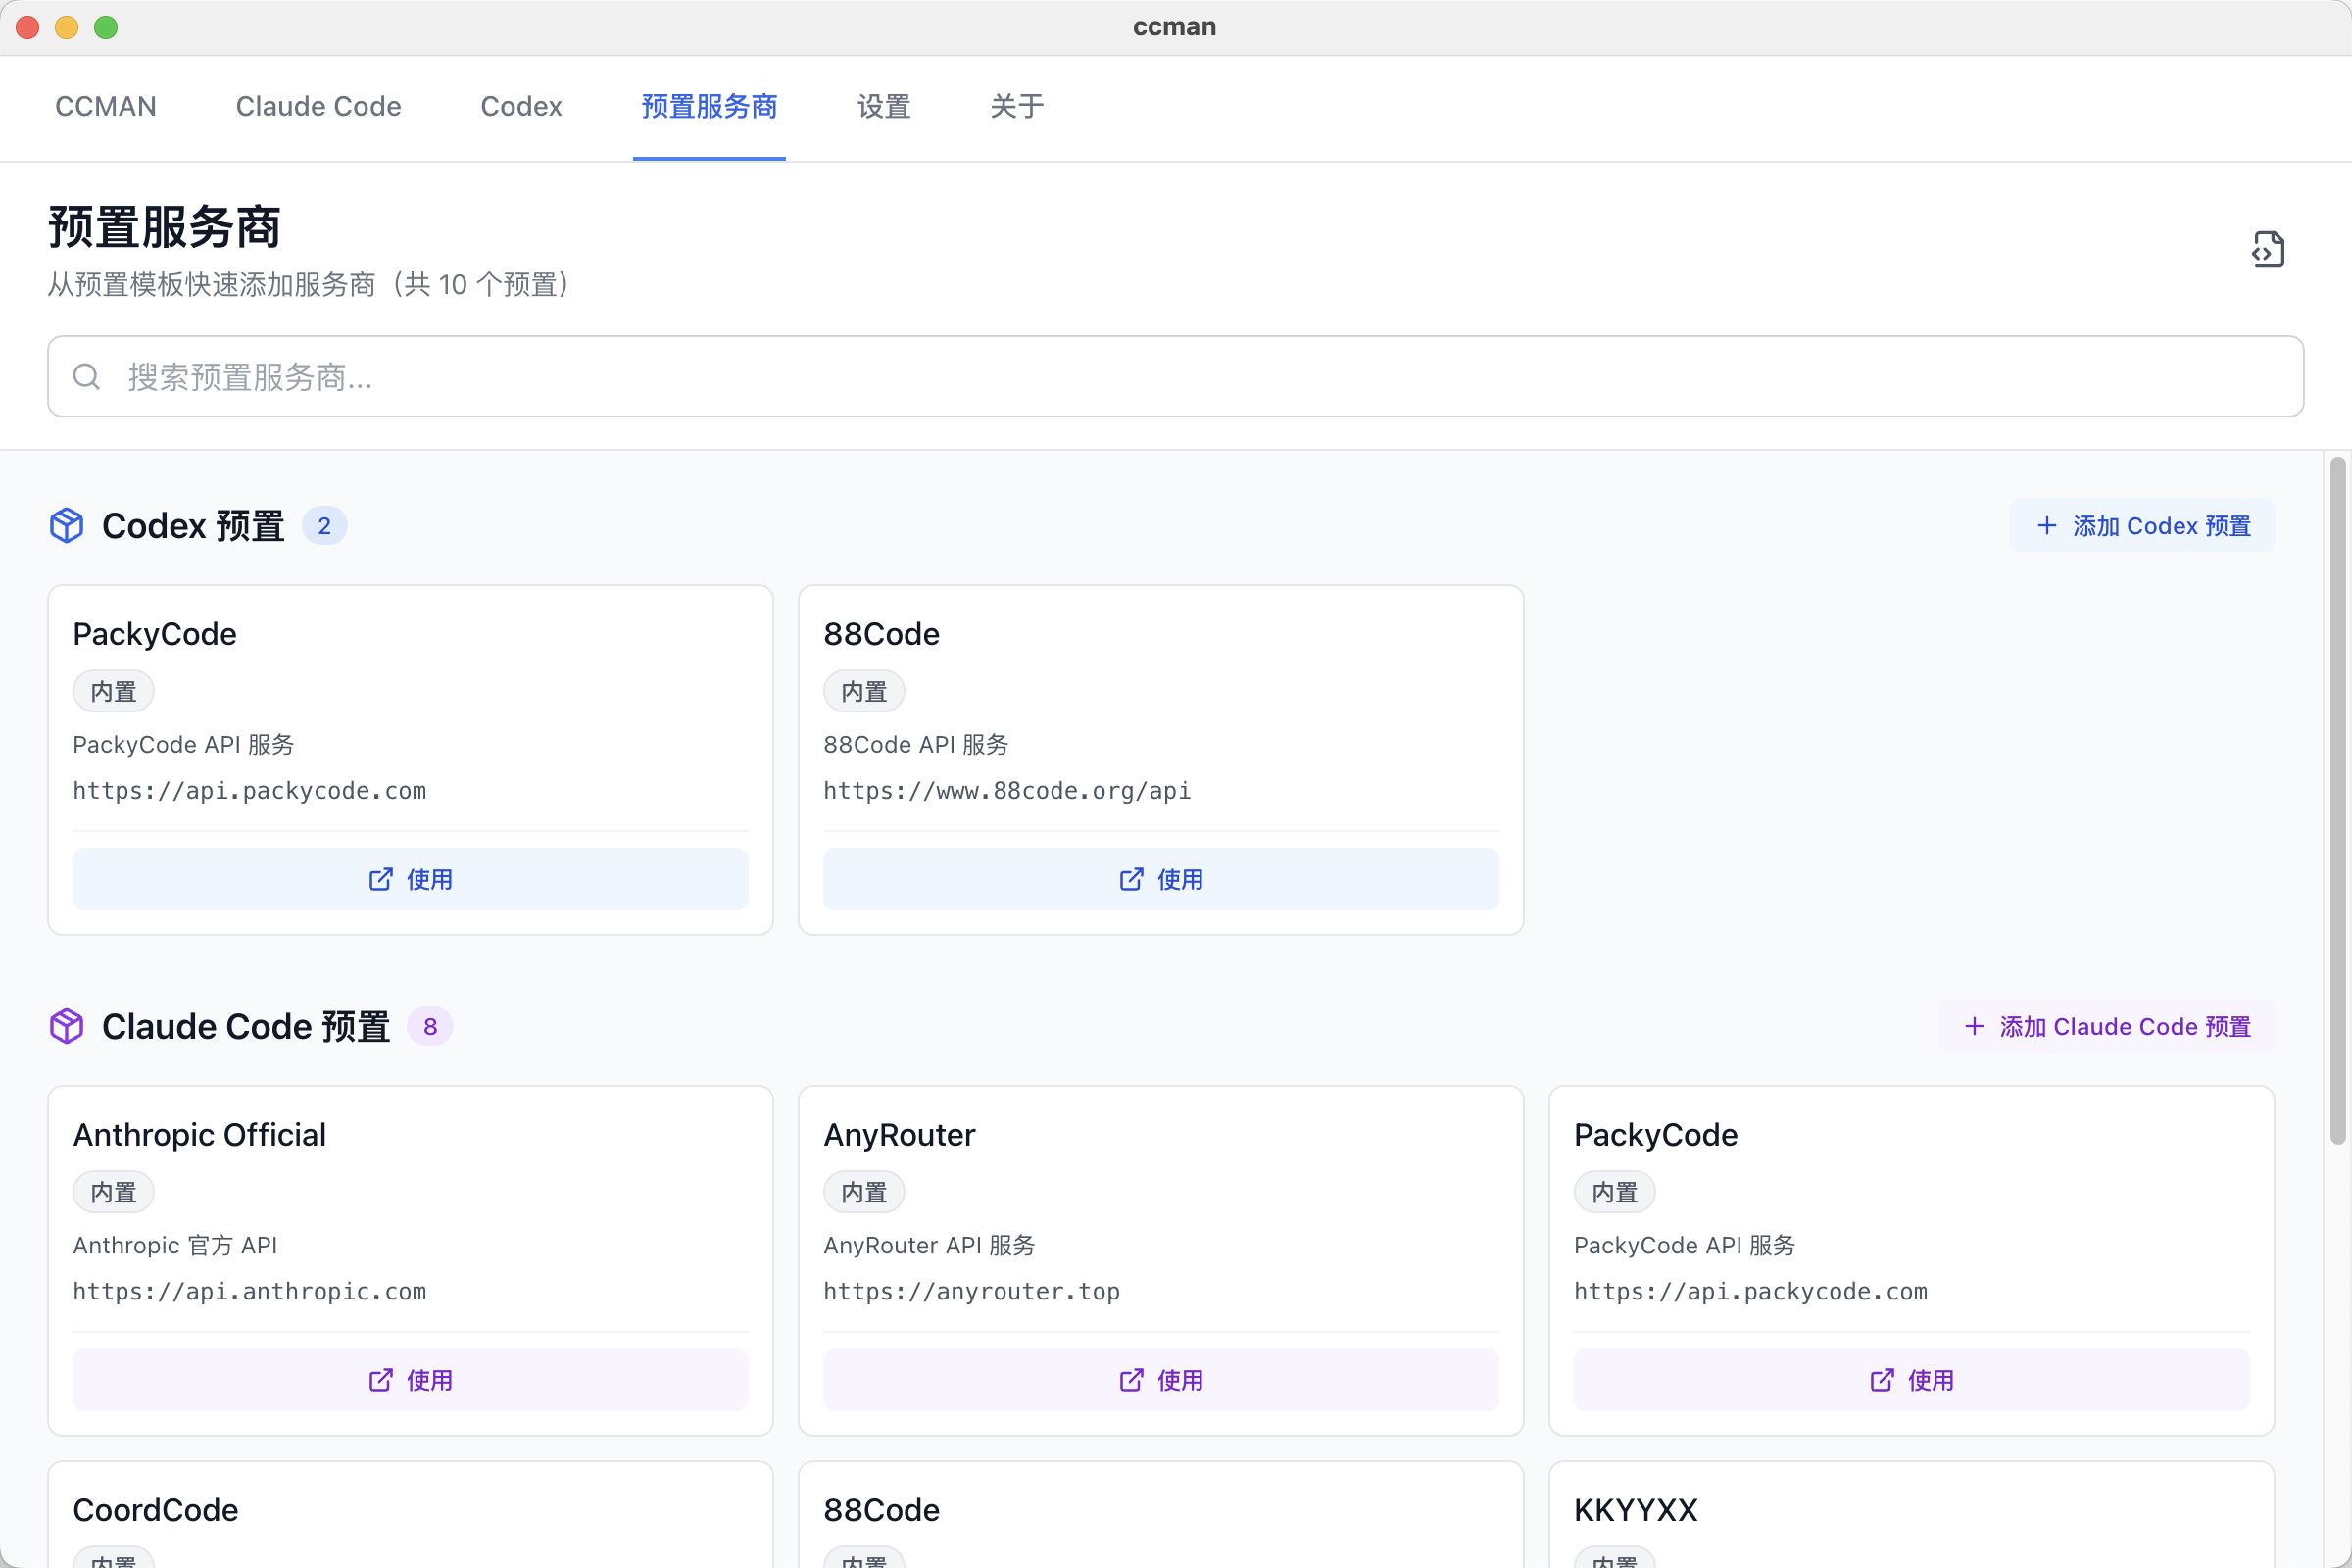Click the purple Claude Code preset cube icon

click(67, 1026)
